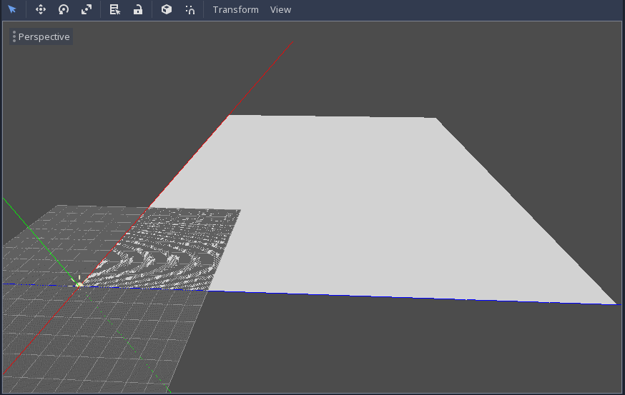Screen dimensions: 625x395
Task: Lock the selected object with padlock icon
Action: pyautogui.click(x=138, y=10)
